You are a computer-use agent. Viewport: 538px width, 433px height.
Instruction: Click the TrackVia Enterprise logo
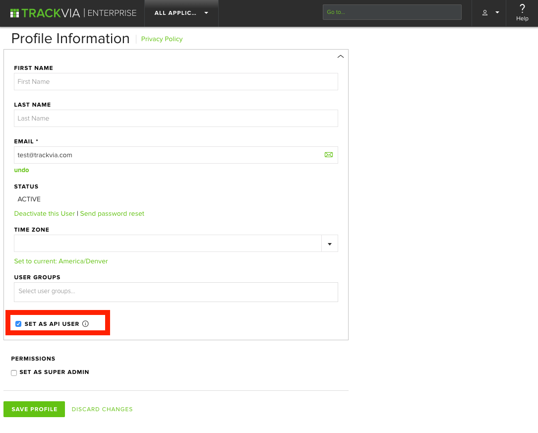pyautogui.click(x=73, y=13)
